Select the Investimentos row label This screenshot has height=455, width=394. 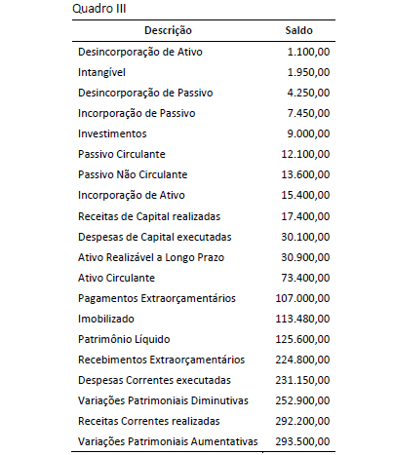click(112, 133)
